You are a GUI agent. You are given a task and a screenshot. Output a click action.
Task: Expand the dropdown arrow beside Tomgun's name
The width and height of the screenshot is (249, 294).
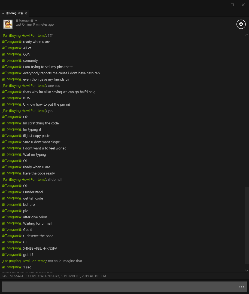point(36,20)
